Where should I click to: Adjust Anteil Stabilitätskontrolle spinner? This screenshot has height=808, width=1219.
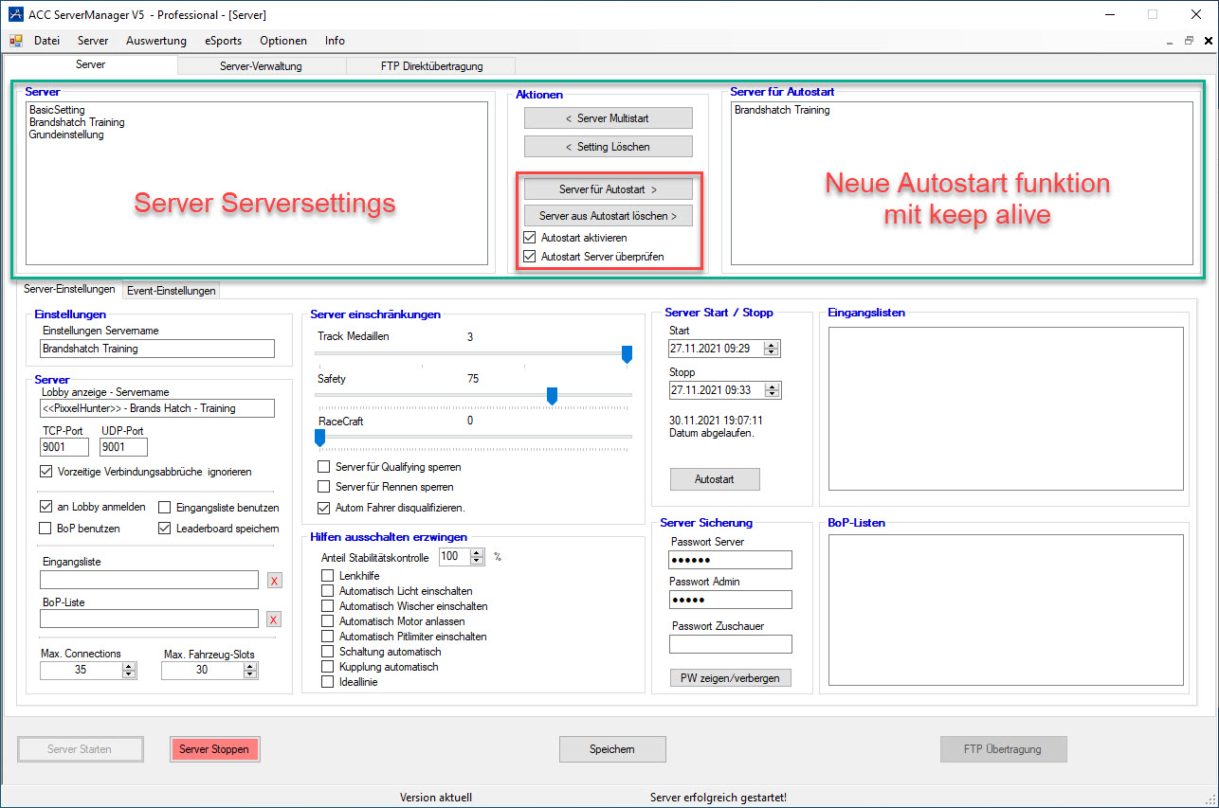click(x=477, y=557)
